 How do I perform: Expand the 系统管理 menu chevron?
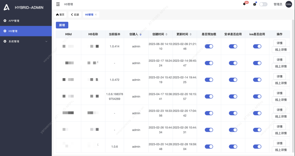pyautogui.click(x=46, y=42)
